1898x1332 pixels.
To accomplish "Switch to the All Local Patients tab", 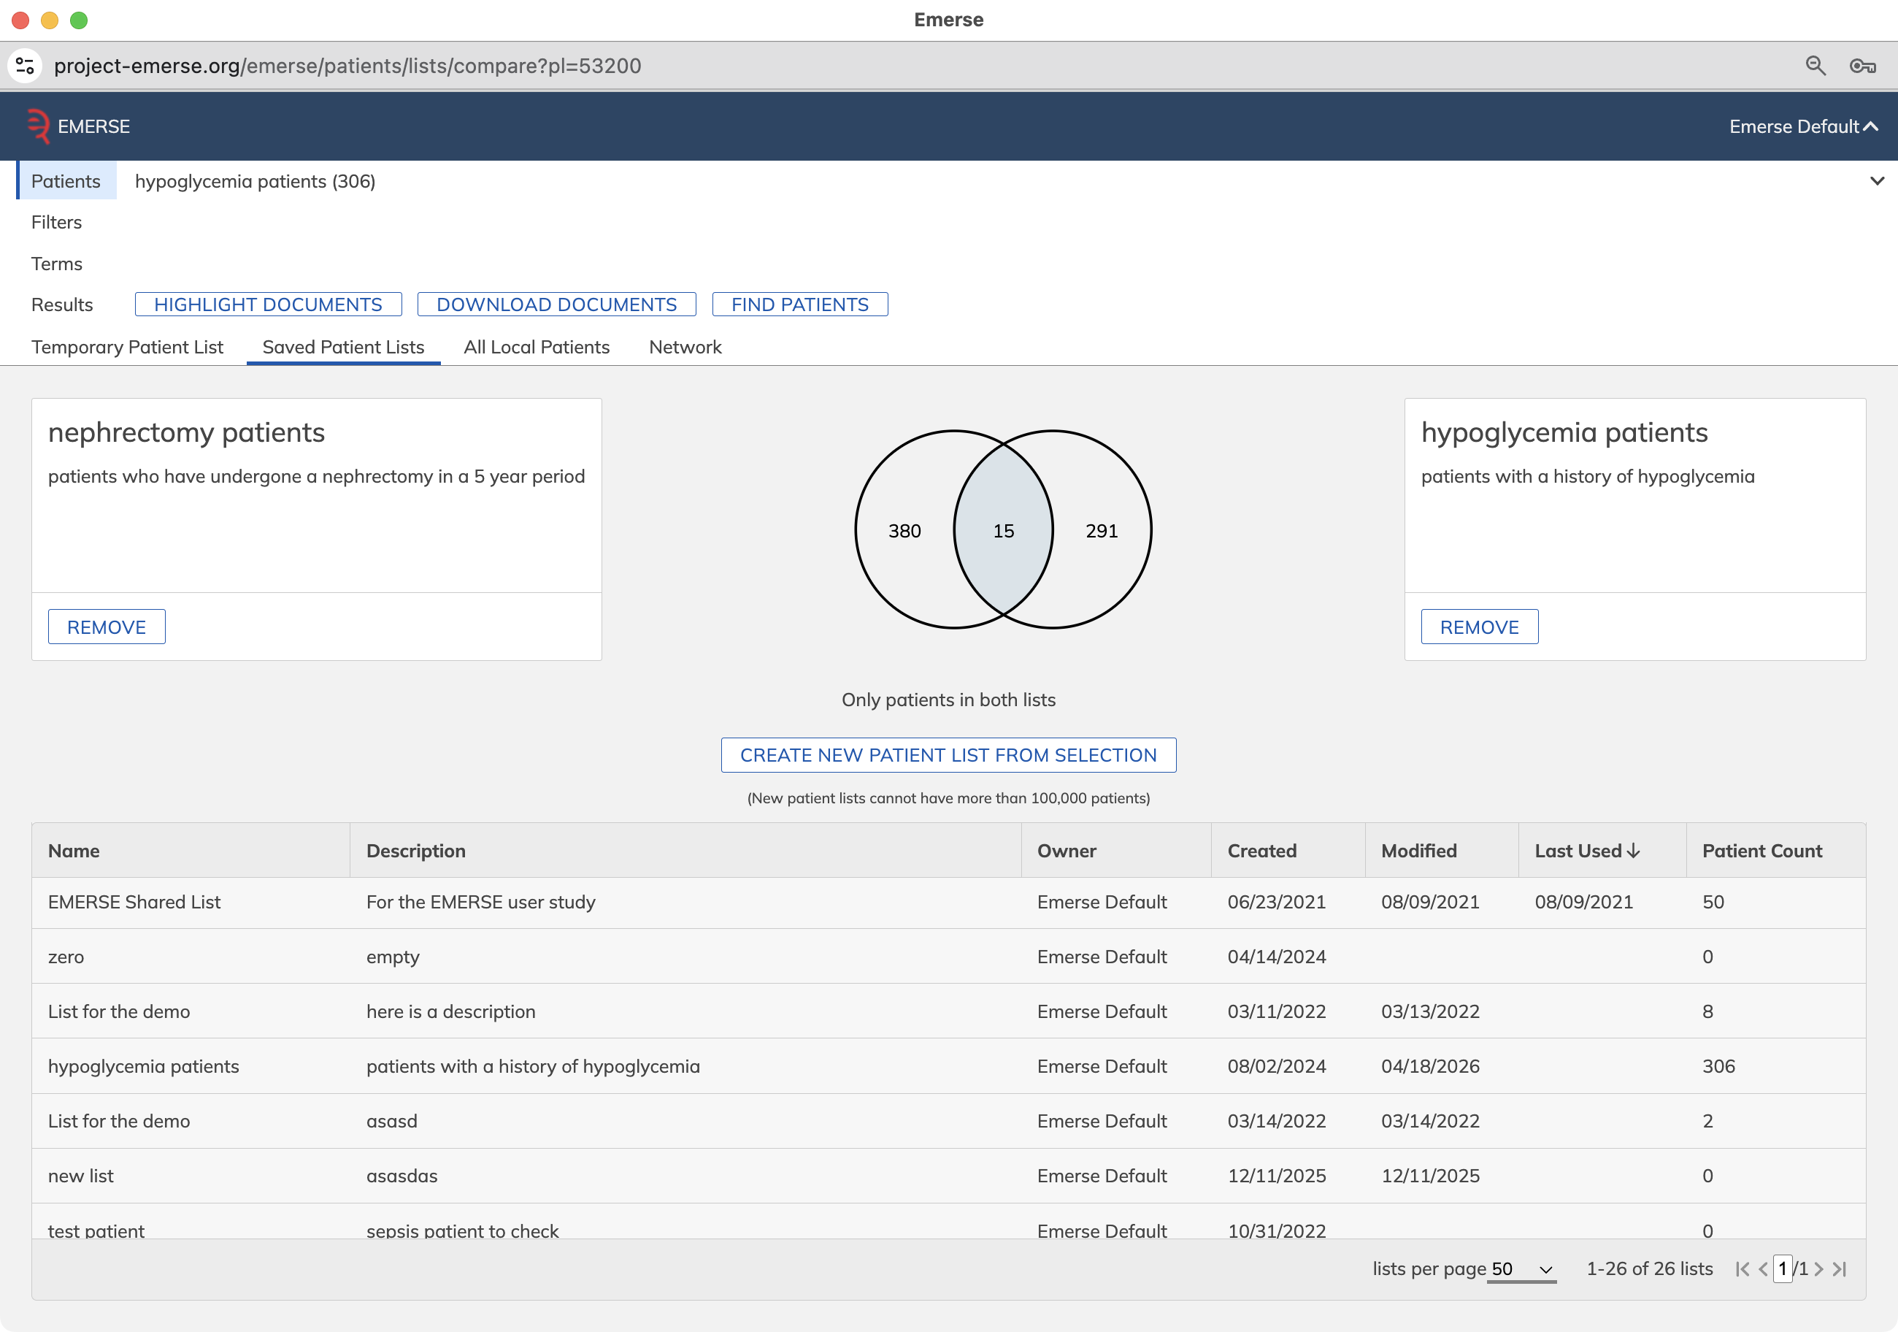I will pos(537,348).
